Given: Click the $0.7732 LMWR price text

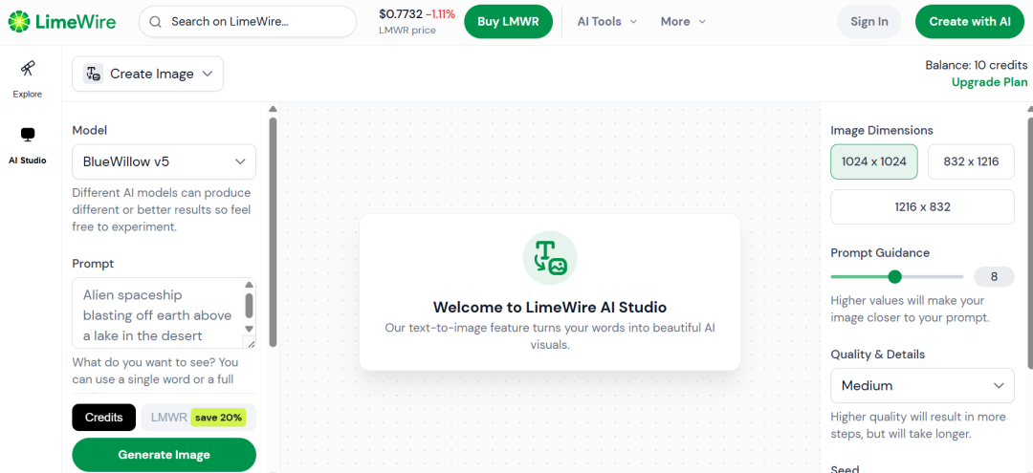Looking at the screenshot, I should pyautogui.click(x=401, y=13).
